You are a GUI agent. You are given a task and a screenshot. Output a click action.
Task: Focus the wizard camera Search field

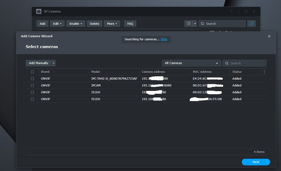click(245, 63)
